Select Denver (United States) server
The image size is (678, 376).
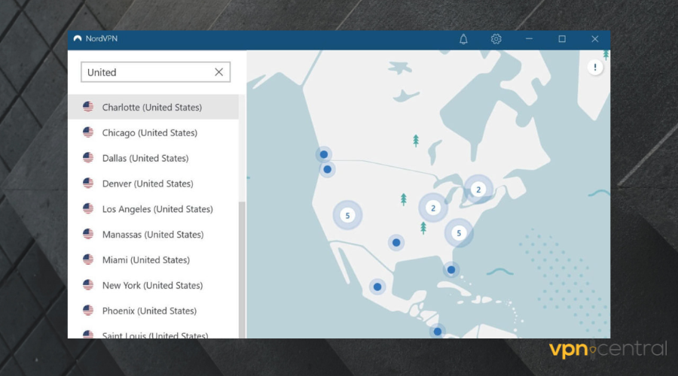[148, 184]
